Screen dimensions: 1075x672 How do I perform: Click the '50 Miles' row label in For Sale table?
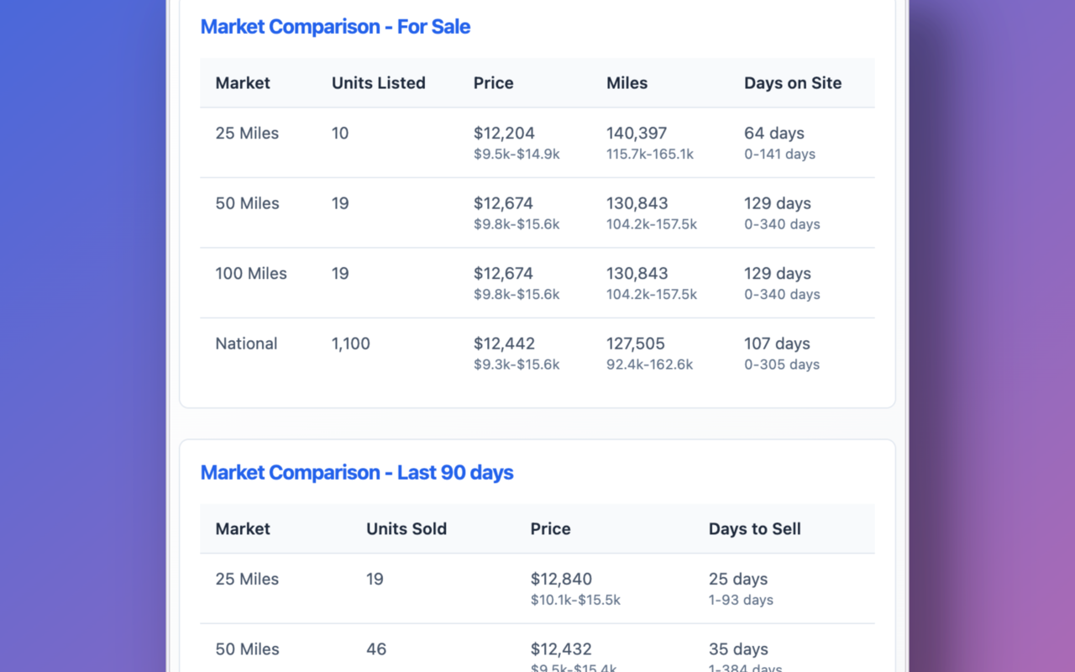[247, 203]
